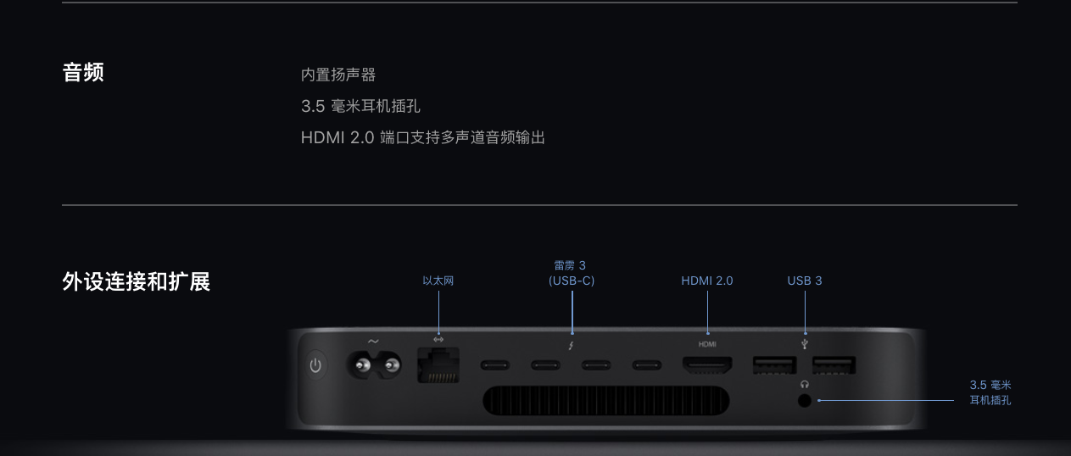The image size is (1071, 456).
Task: Select the third Thunderbolt 3 USB-C port
Action: click(596, 365)
